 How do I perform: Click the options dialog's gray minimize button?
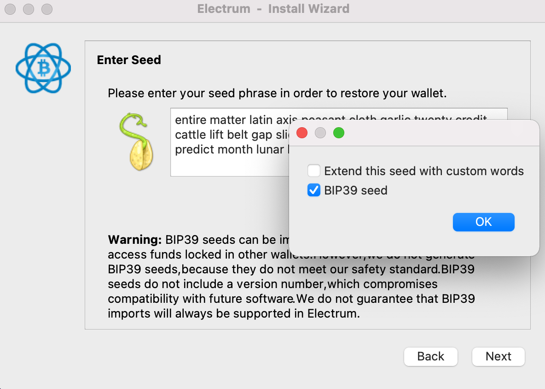tap(320, 133)
